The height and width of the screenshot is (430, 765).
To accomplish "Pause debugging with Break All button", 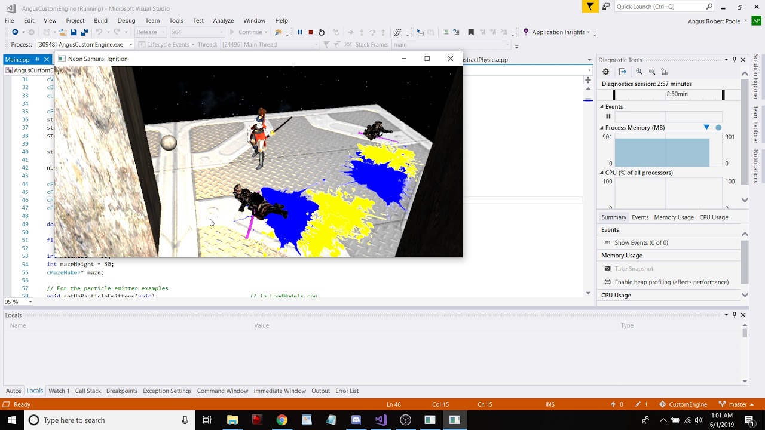I will (x=300, y=32).
